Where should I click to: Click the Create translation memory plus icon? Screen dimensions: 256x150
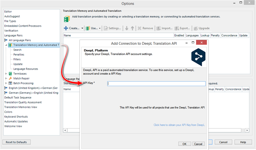[x=66, y=28]
